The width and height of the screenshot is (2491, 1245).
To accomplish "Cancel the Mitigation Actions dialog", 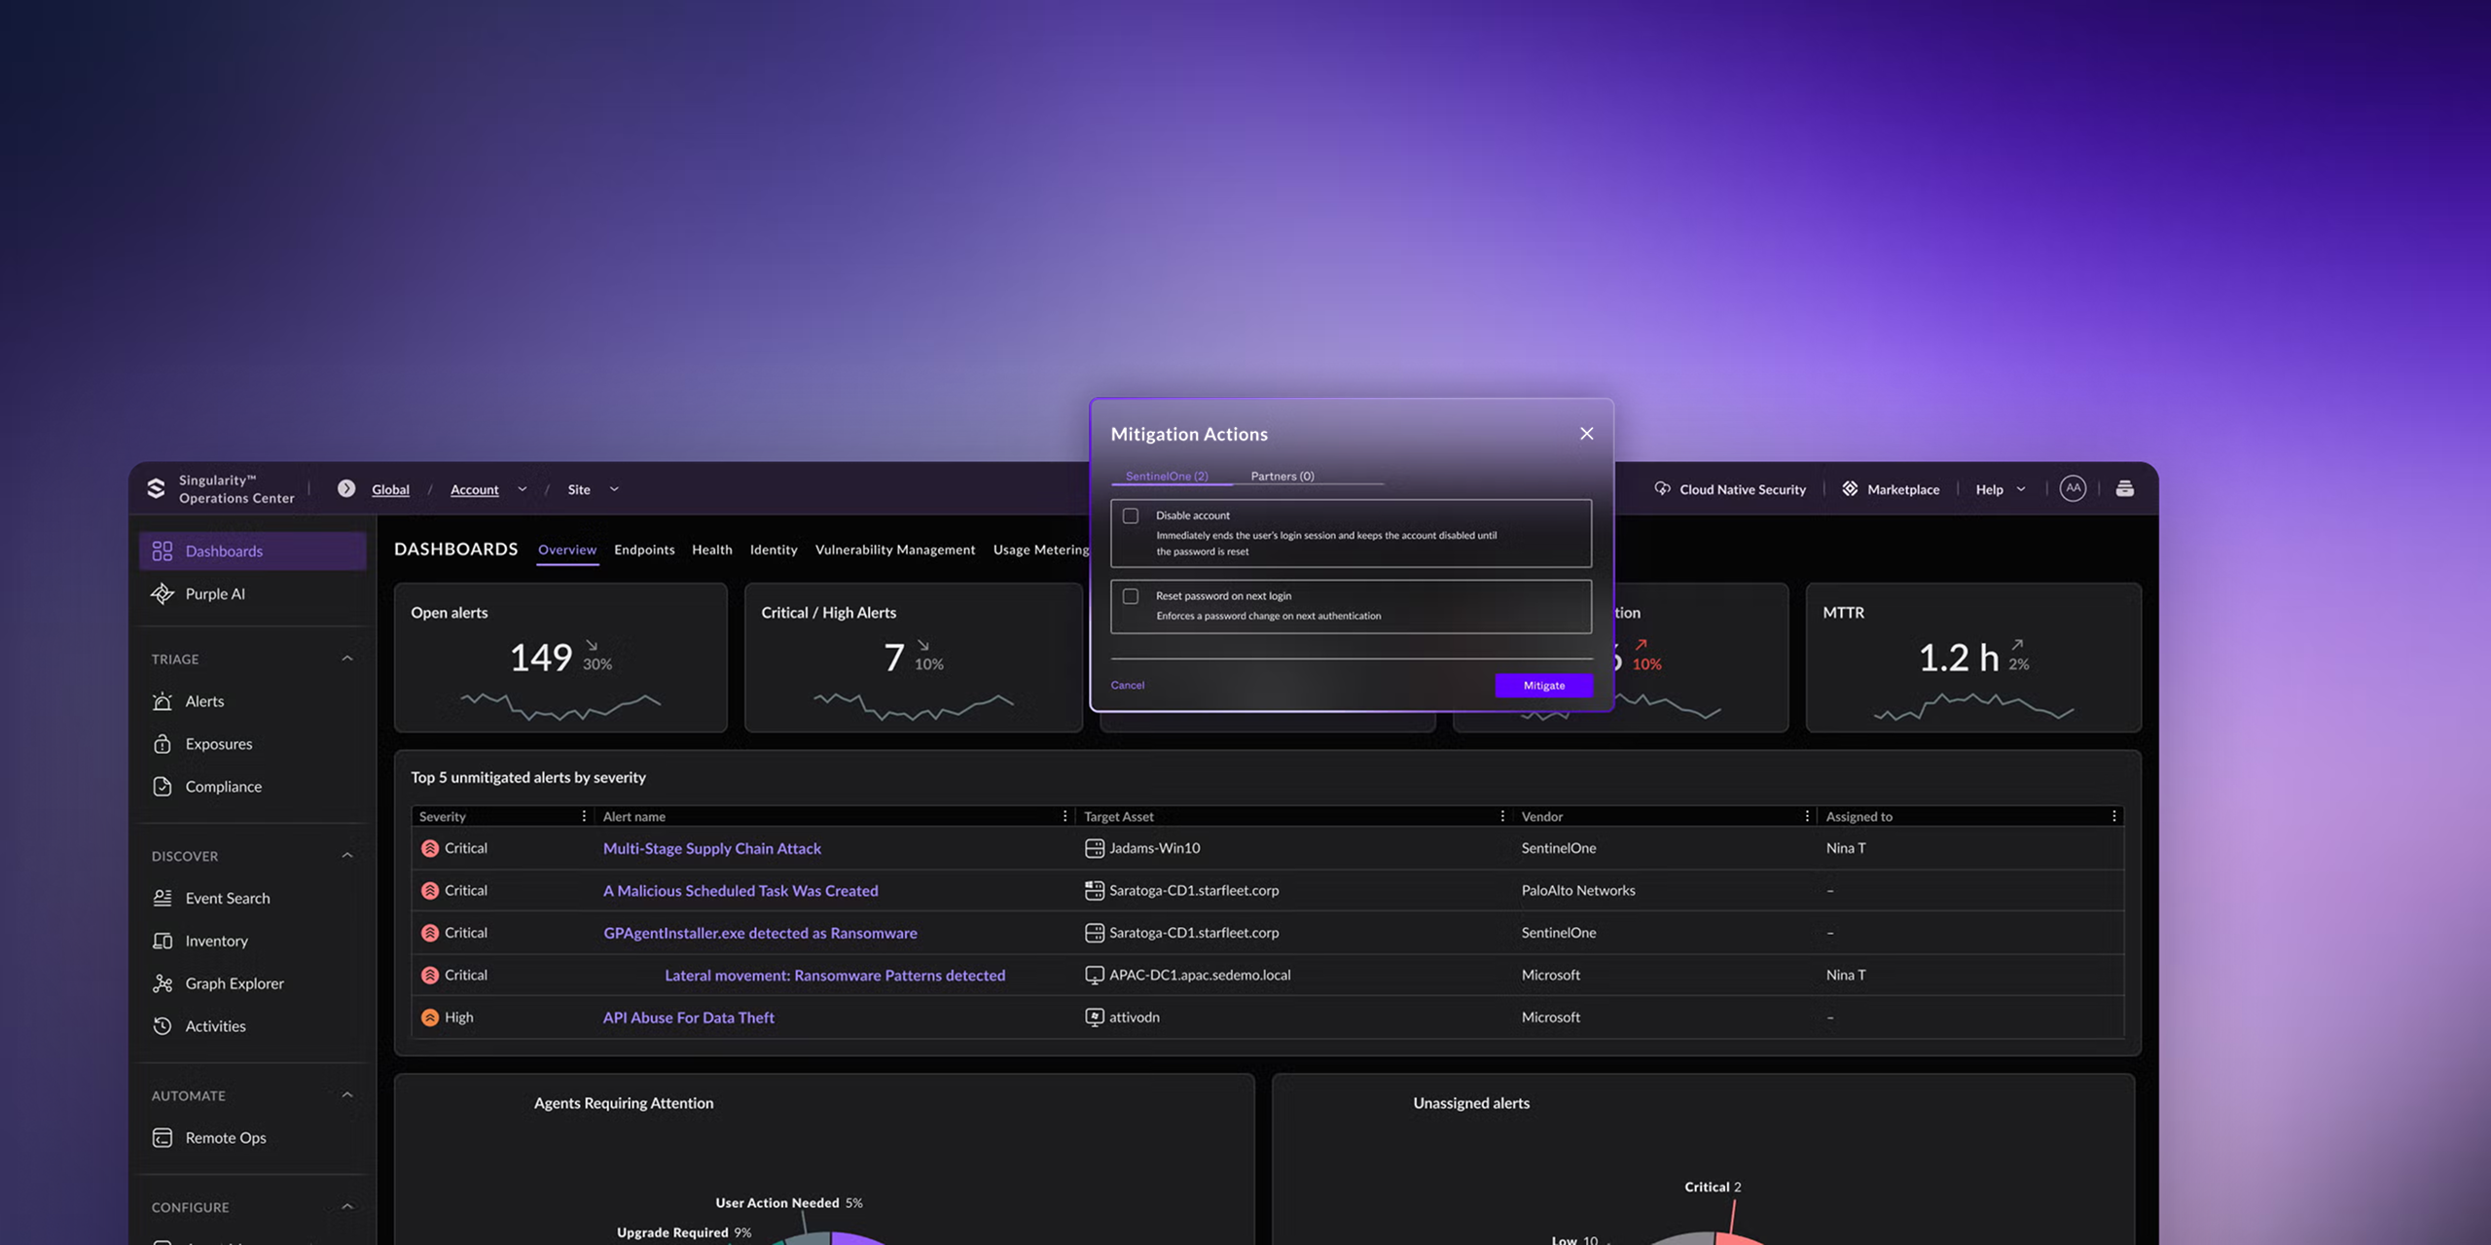I will [1128, 685].
